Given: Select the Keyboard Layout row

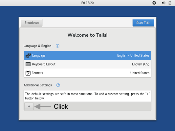Looking at the screenshot, I should coord(87,64).
